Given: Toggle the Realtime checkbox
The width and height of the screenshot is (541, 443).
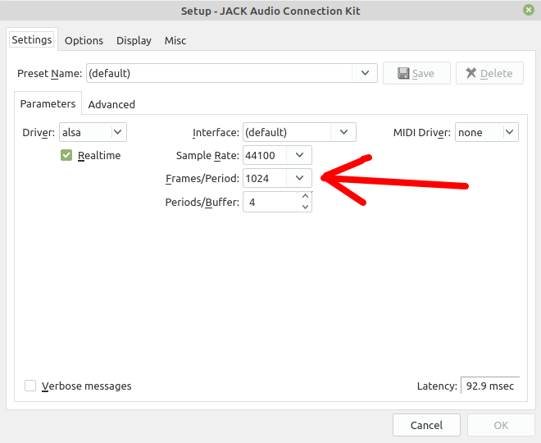Looking at the screenshot, I should point(66,155).
